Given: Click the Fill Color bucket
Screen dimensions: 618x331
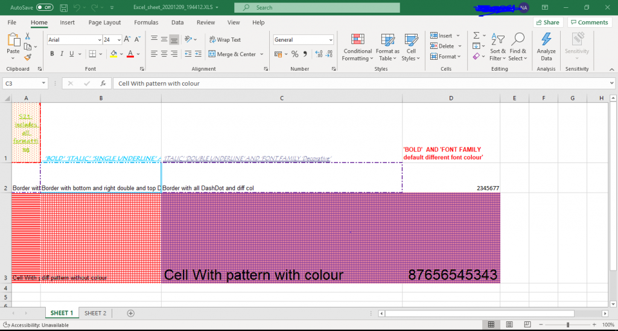Looking at the screenshot, I should pos(113,54).
